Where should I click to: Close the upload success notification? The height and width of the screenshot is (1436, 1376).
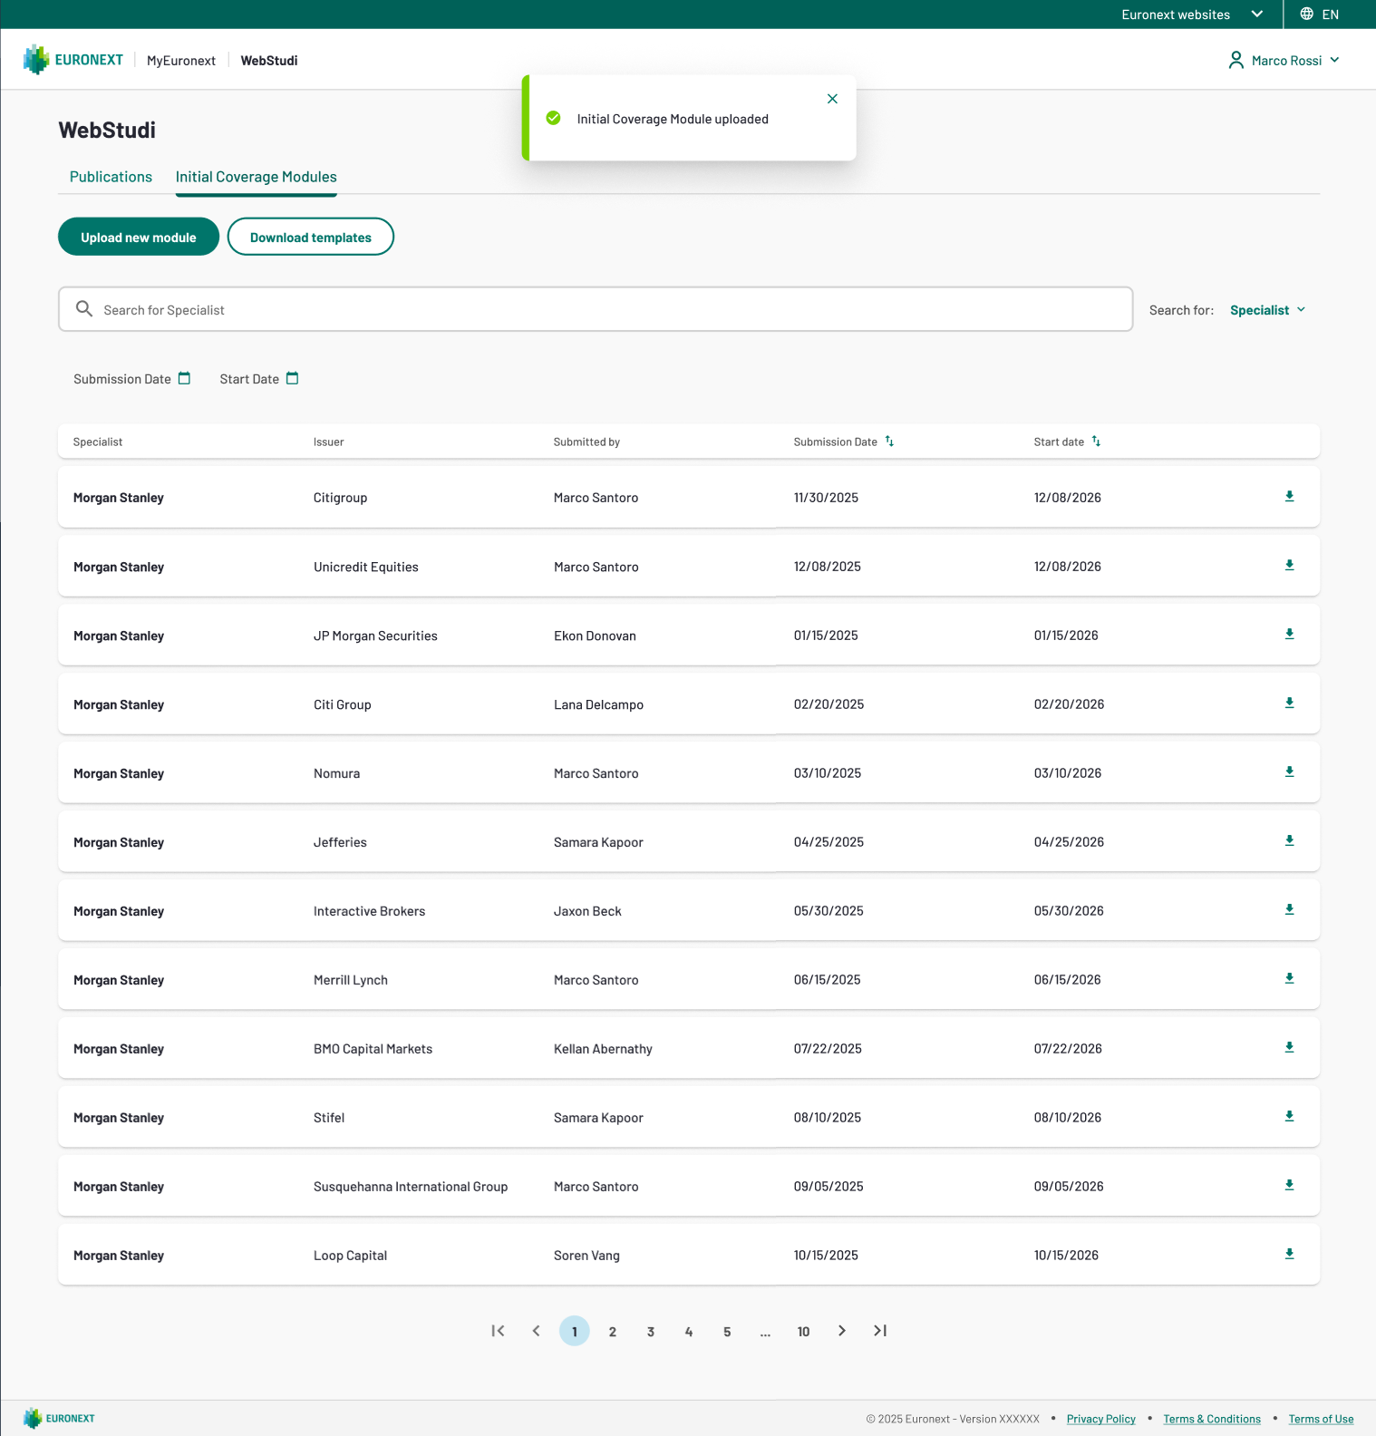coord(832,99)
